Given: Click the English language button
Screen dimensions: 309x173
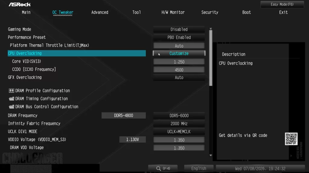Looking at the screenshot, I should [199, 168].
